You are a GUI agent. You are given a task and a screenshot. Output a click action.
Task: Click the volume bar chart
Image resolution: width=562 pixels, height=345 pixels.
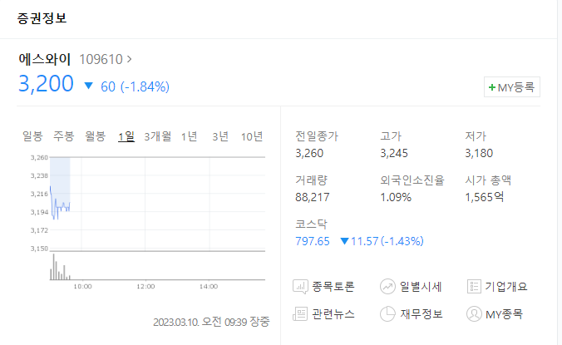pyautogui.click(x=157, y=266)
